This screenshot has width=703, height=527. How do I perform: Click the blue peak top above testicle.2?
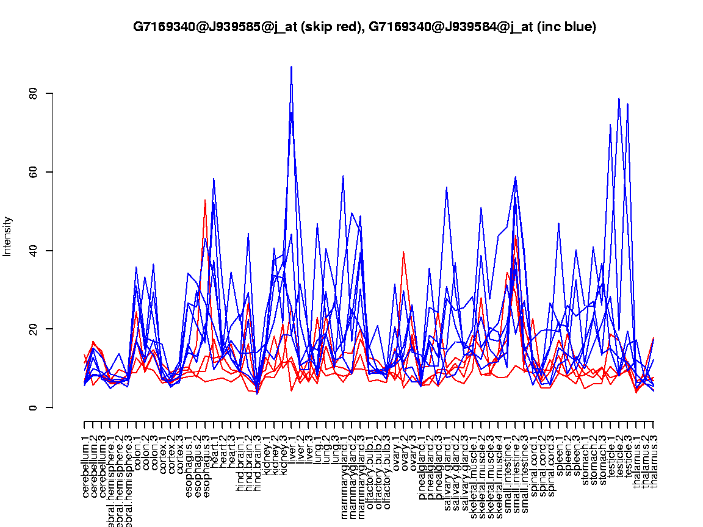[619, 98]
